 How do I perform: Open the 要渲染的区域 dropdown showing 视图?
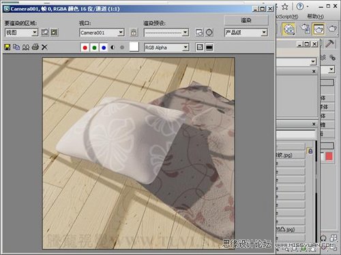(21, 33)
